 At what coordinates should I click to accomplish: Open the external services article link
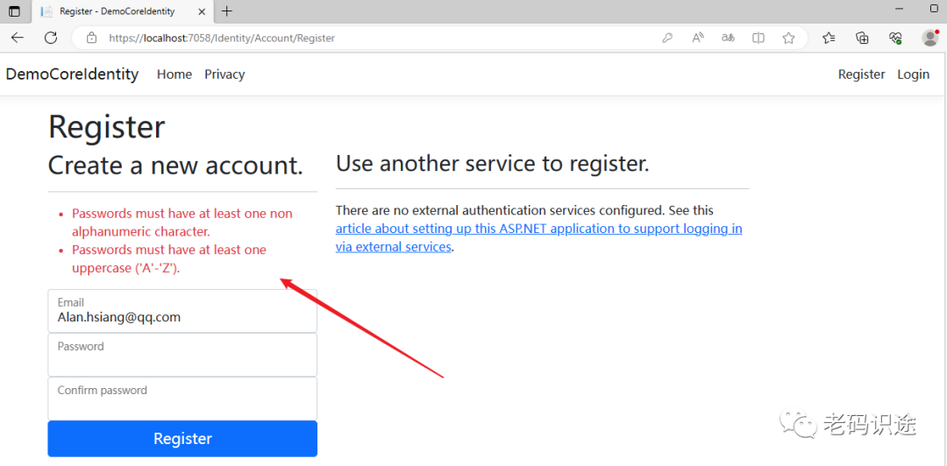click(538, 229)
